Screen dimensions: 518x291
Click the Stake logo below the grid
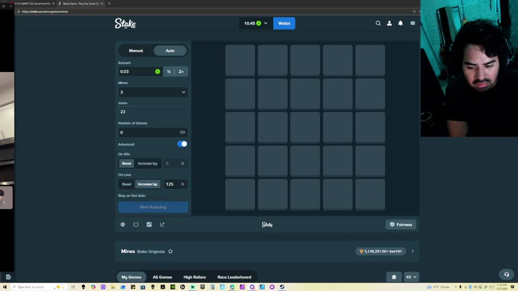pyautogui.click(x=267, y=225)
